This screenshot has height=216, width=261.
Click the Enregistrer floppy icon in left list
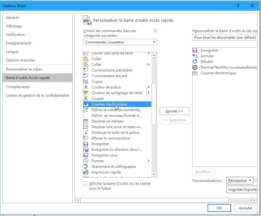(x=86, y=144)
